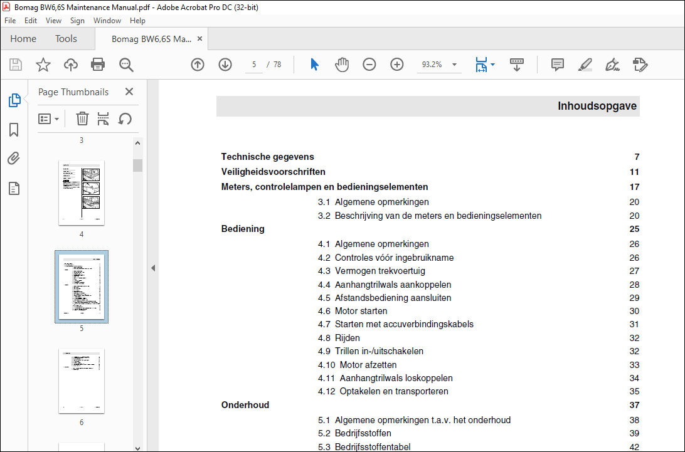Click the page number field
Image resolution: width=685 pixels, height=452 pixels.
click(x=254, y=65)
